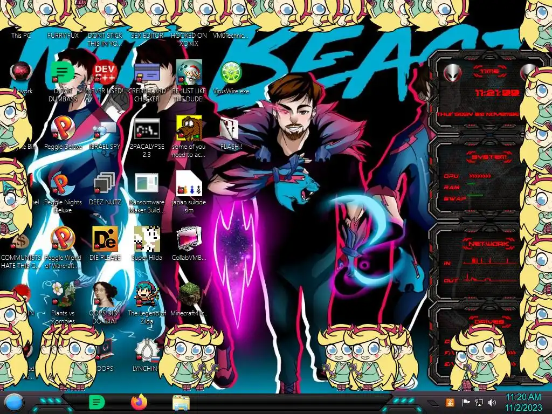Open the LYNCHIN noose icon

[147, 350]
